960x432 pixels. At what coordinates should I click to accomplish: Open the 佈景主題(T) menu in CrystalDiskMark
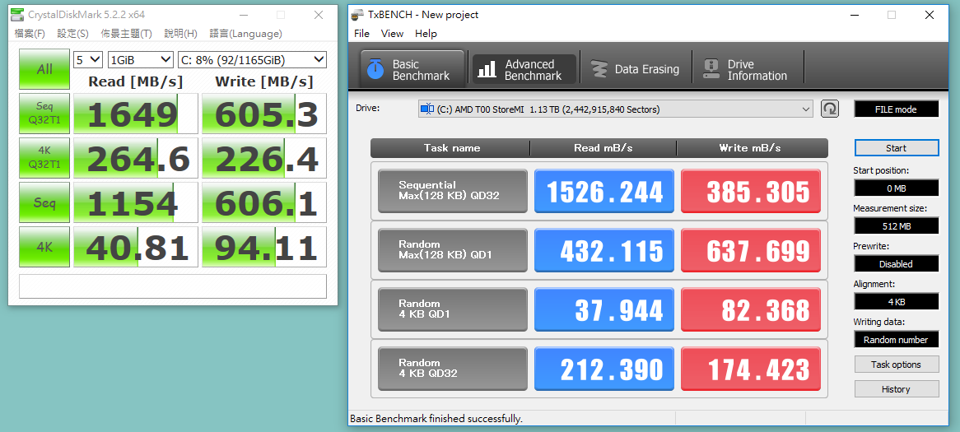(x=127, y=34)
